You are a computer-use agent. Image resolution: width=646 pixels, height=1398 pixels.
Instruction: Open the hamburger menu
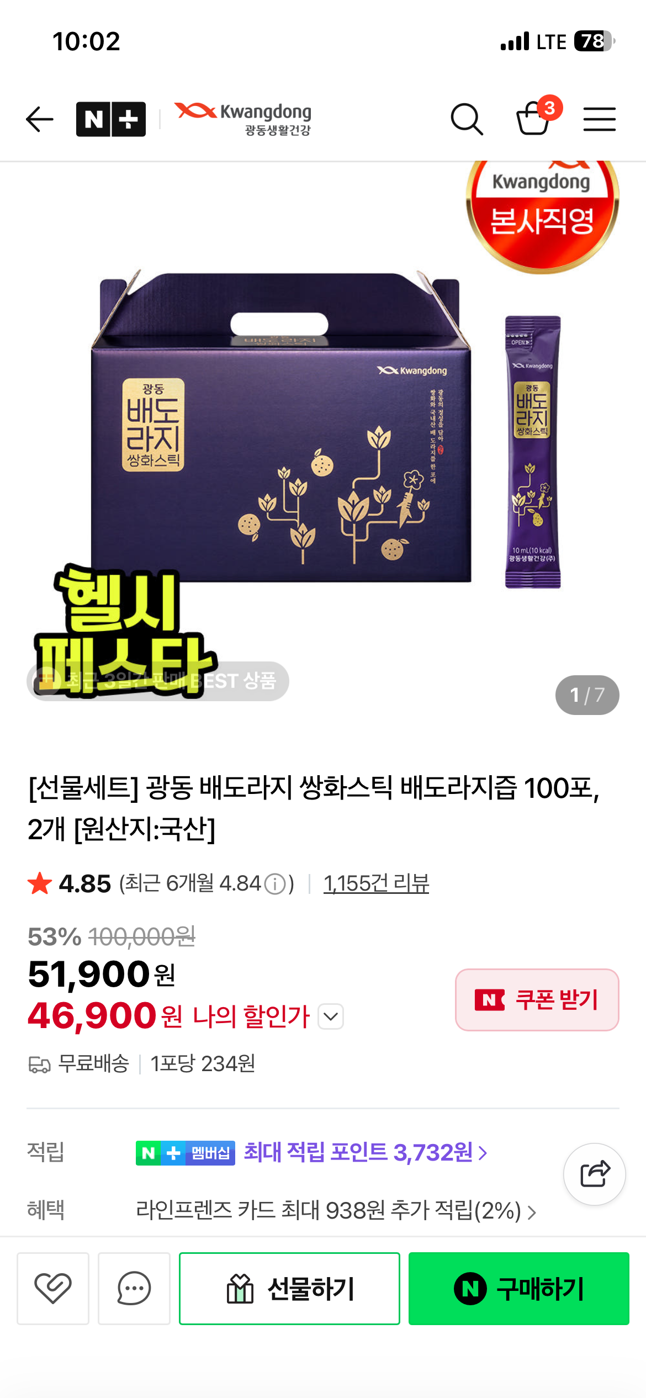click(x=600, y=119)
